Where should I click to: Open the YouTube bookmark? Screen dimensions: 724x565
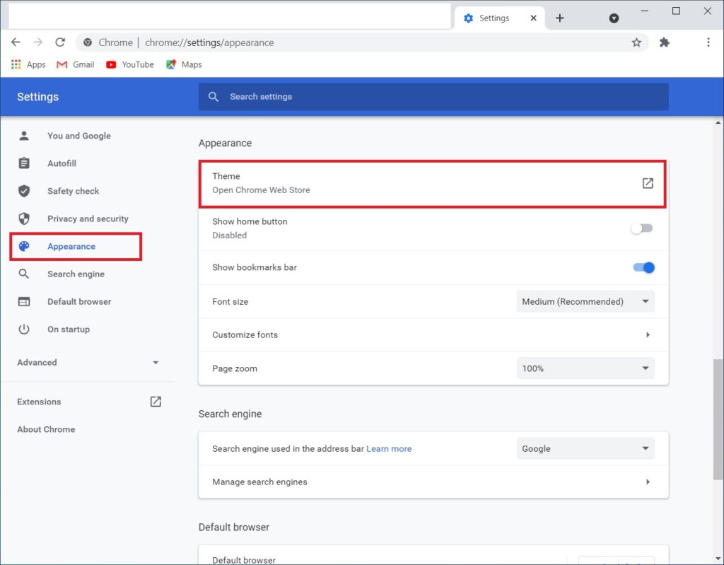[130, 64]
